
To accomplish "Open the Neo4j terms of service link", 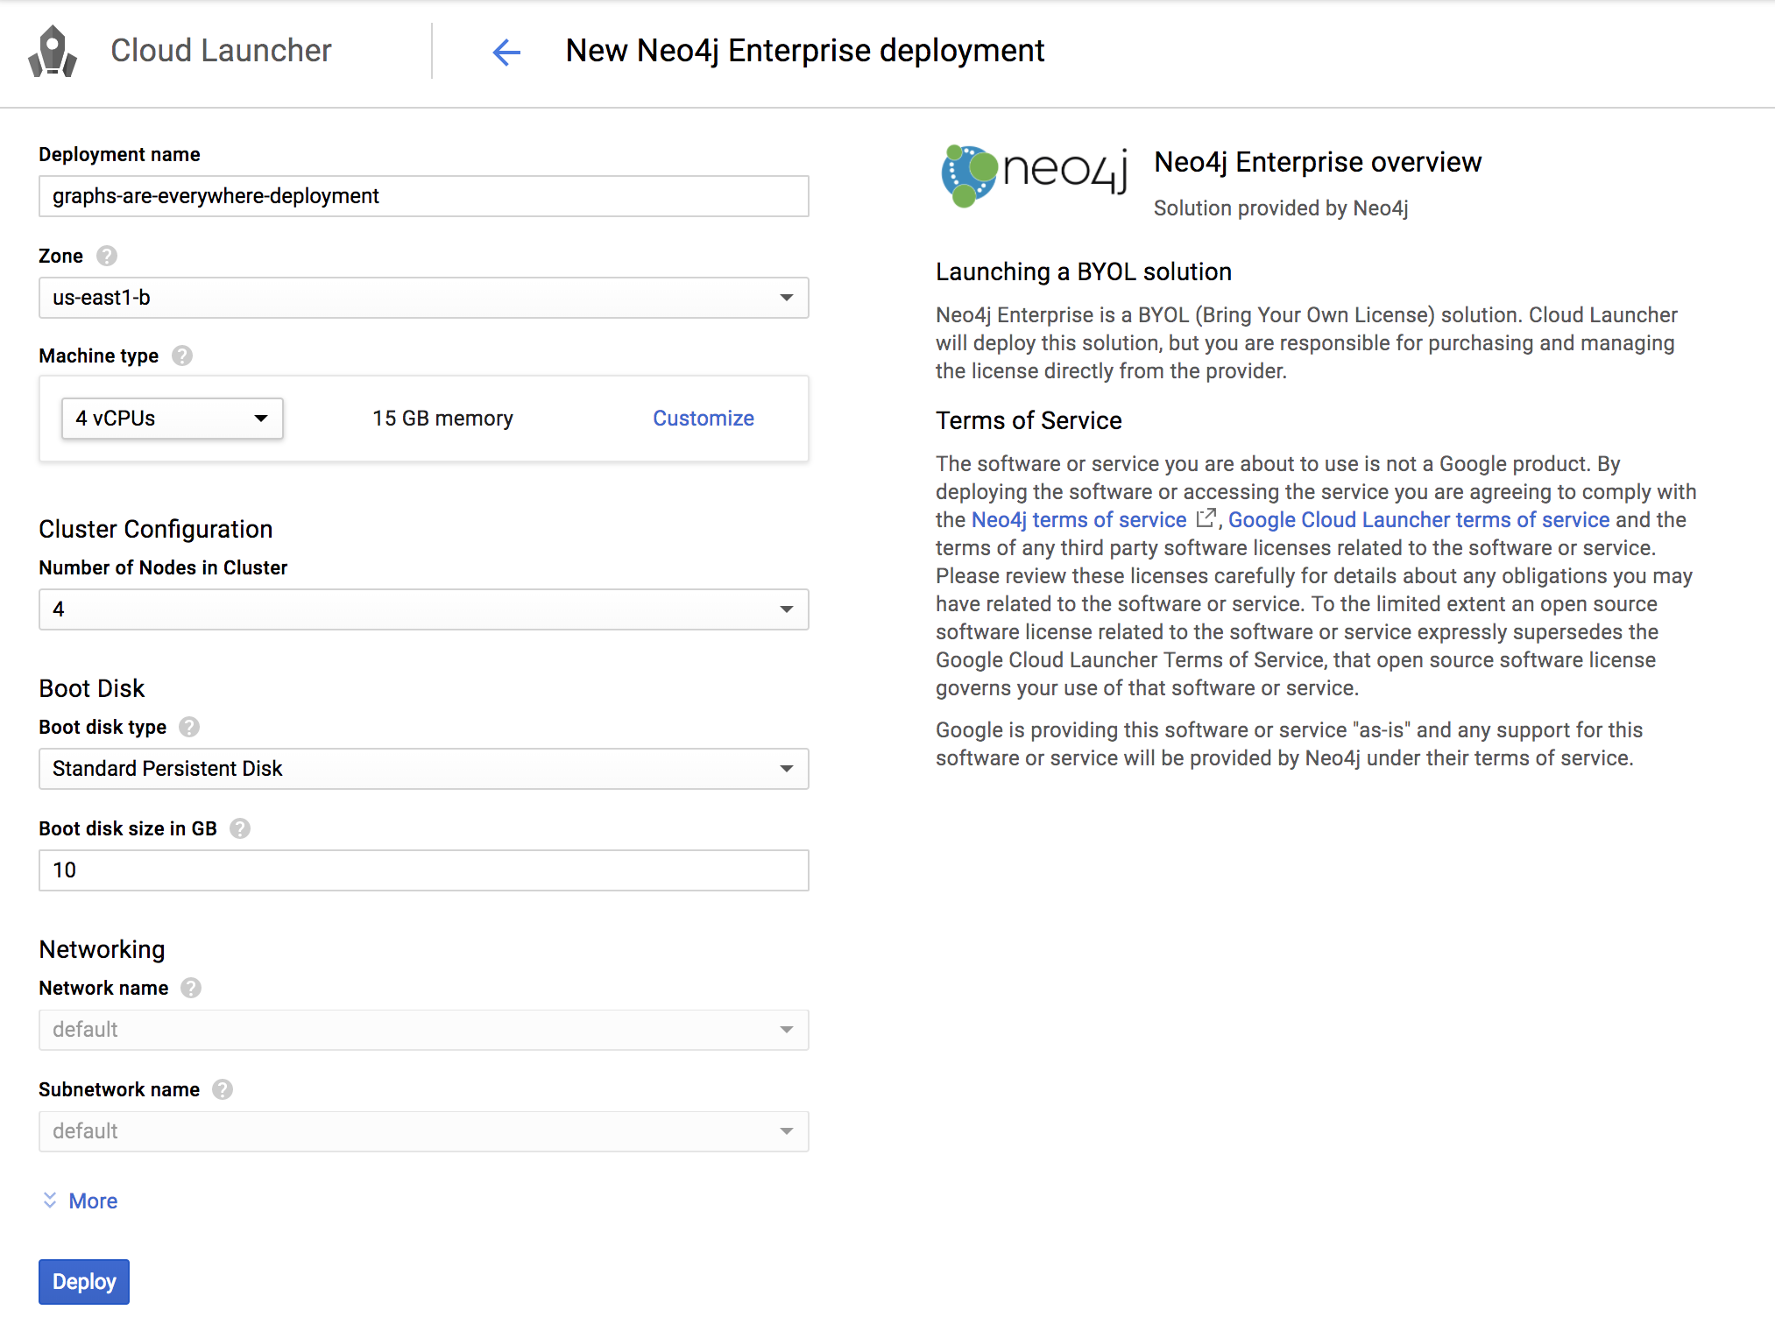I will (x=1079, y=520).
